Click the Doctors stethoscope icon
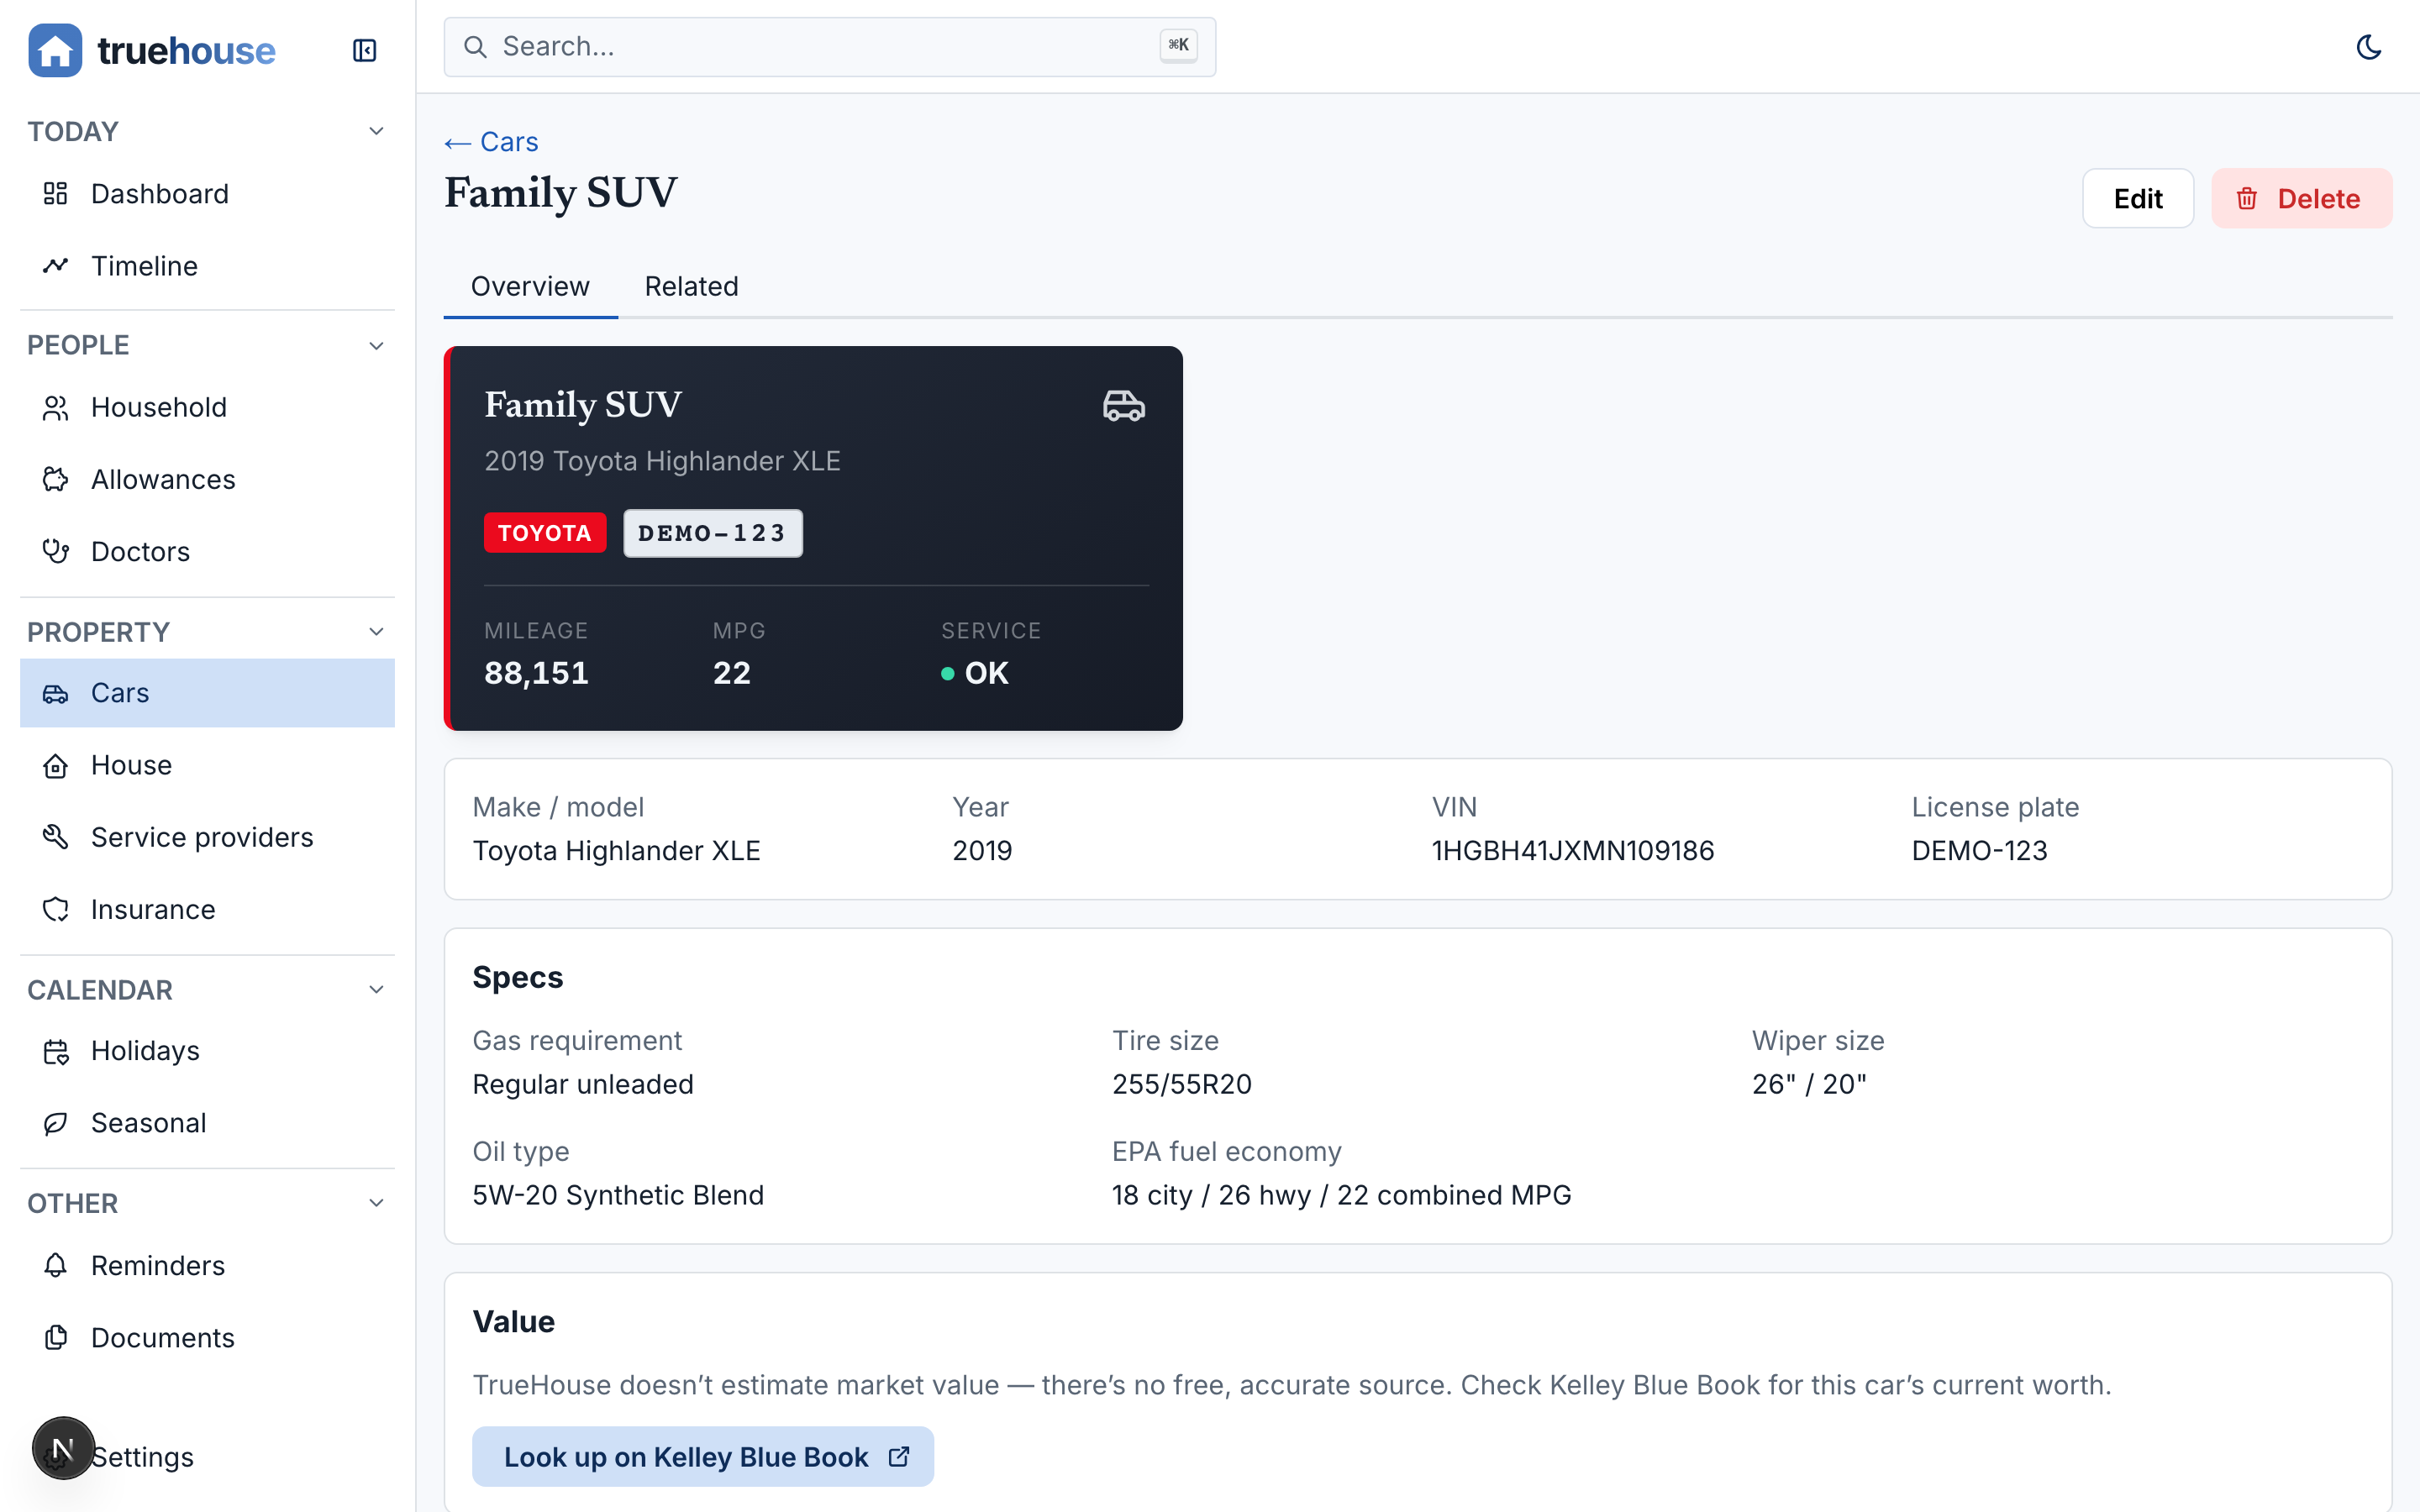Screen dimensions: 2420x1512 pyautogui.click(x=56, y=551)
